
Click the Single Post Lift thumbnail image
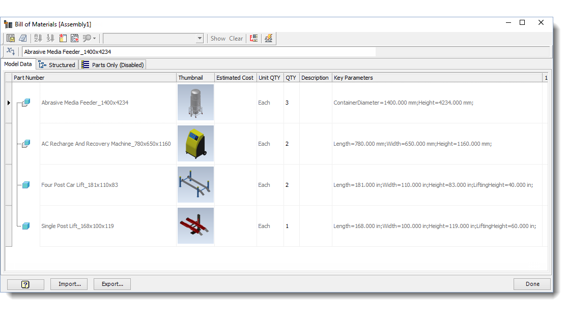point(195,225)
